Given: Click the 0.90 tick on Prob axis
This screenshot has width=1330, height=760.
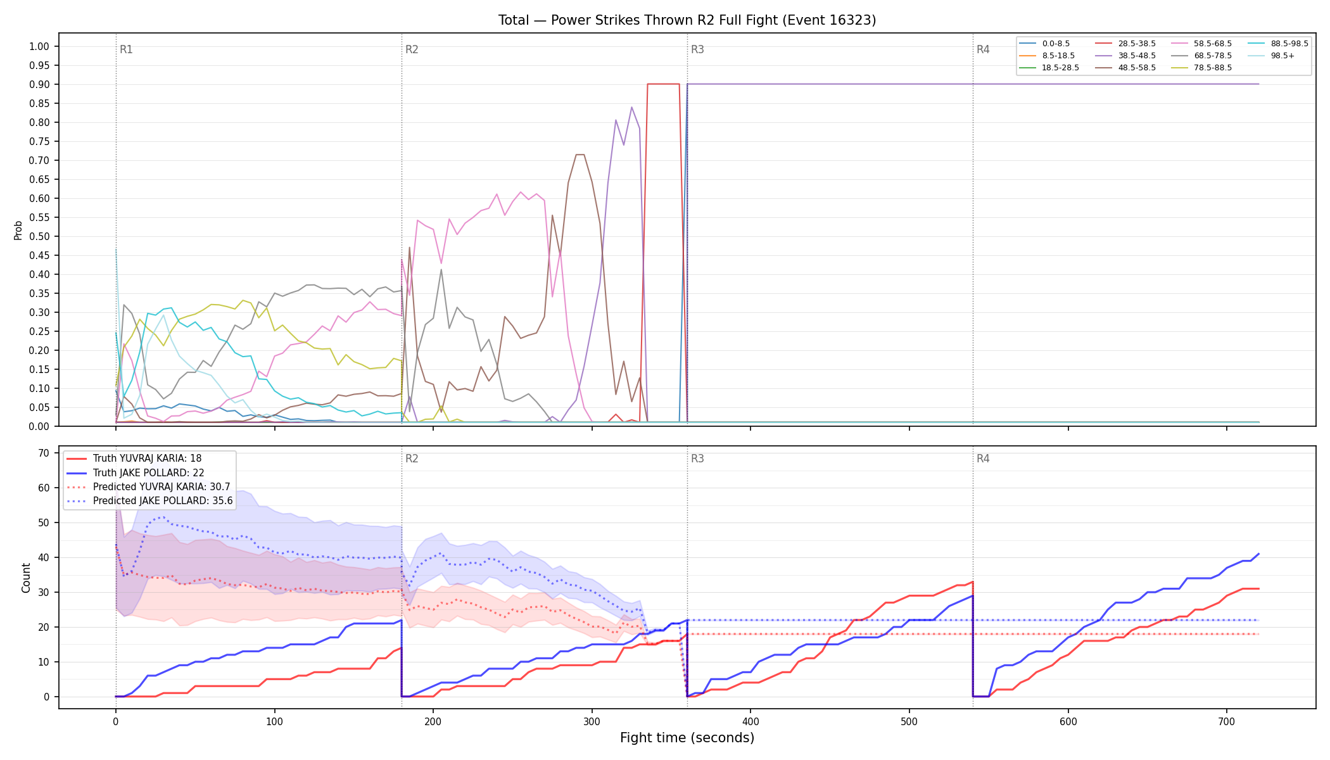Looking at the screenshot, I should coord(39,84).
